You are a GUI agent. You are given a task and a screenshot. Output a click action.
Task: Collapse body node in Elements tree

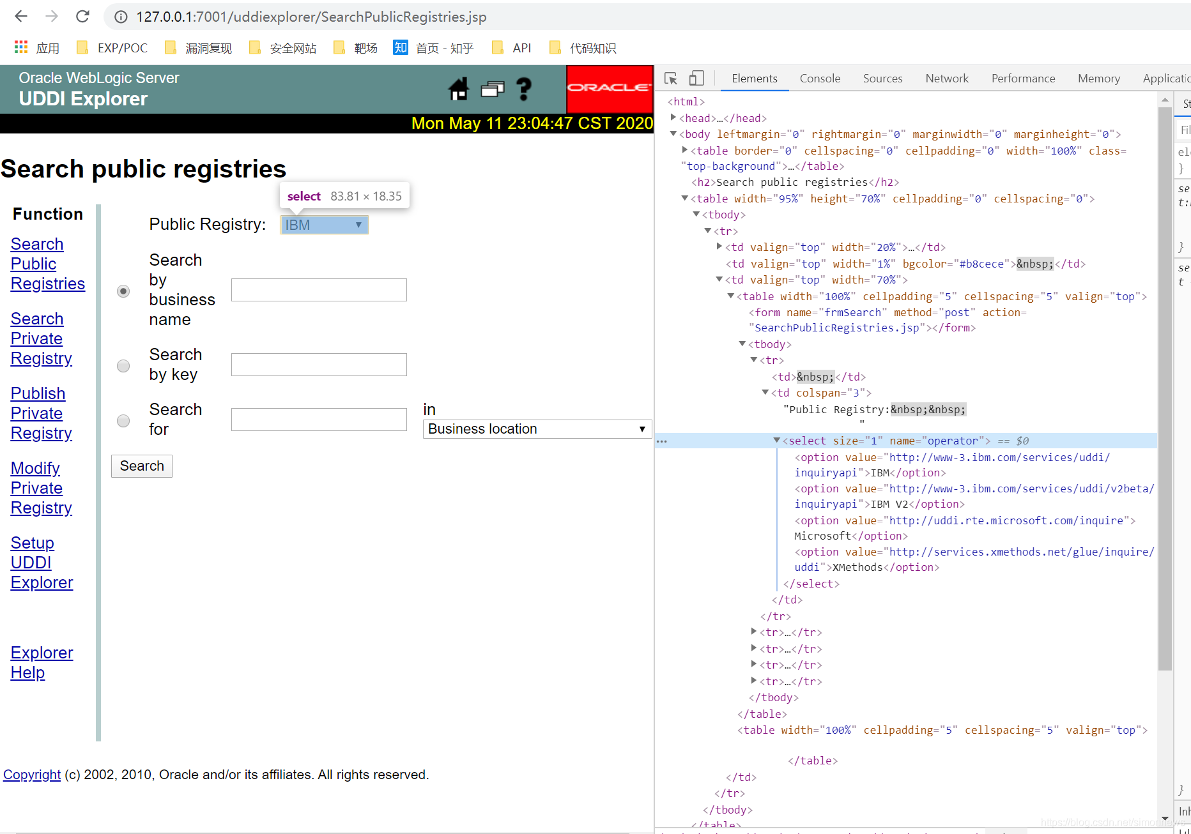[673, 133]
